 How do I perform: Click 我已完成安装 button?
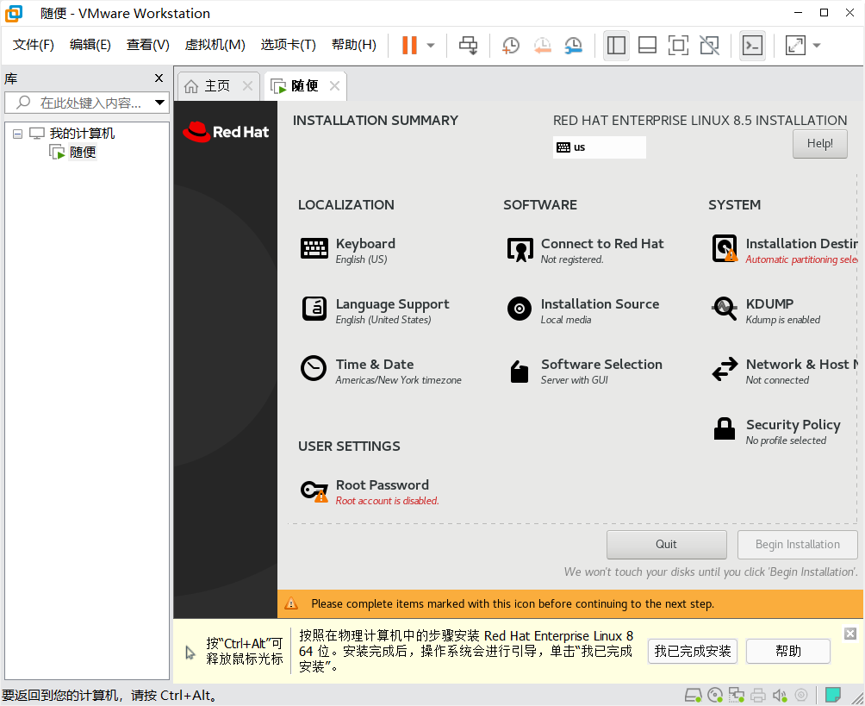[x=693, y=652]
